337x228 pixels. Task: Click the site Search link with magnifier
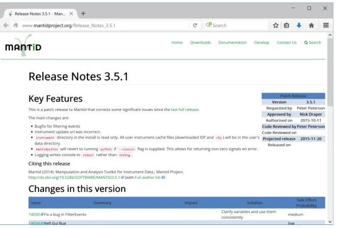pyautogui.click(x=313, y=43)
